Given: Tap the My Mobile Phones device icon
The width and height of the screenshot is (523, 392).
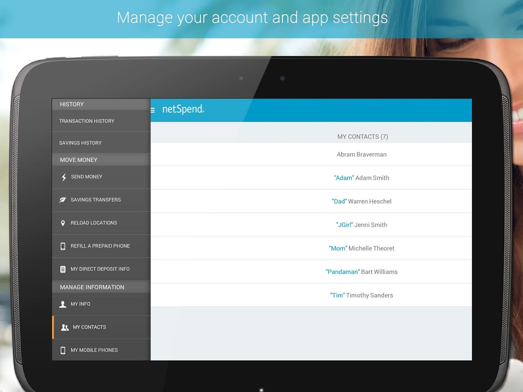Looking at the screenshot, I should click(62, 350).
